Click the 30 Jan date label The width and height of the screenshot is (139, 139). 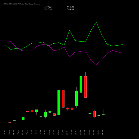point(76,132)
